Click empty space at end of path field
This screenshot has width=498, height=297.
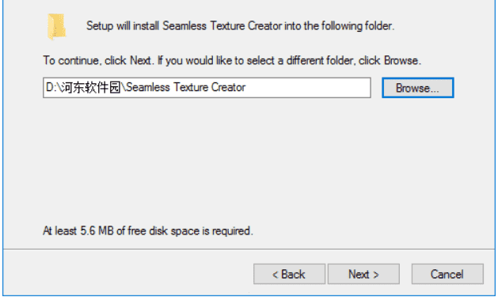[306, 88]
